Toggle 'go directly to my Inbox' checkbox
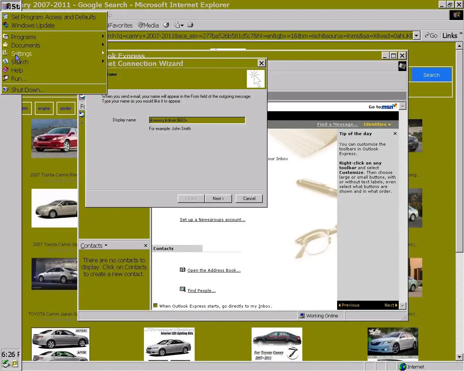The height and width of the screenshot is (371, 464). tap(156, 306)
